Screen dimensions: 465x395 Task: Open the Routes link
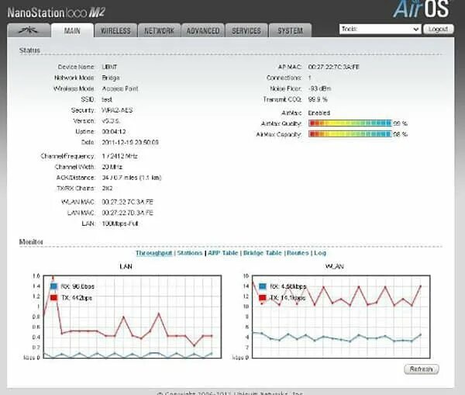pyautogui.click(x=298, y=253)
